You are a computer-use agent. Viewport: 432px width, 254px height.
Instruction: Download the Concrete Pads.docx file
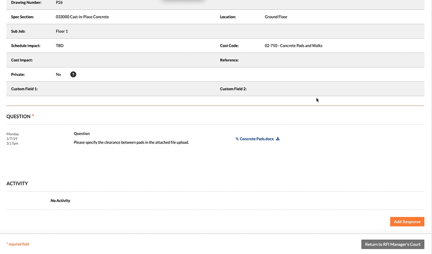tap(278, 139)
